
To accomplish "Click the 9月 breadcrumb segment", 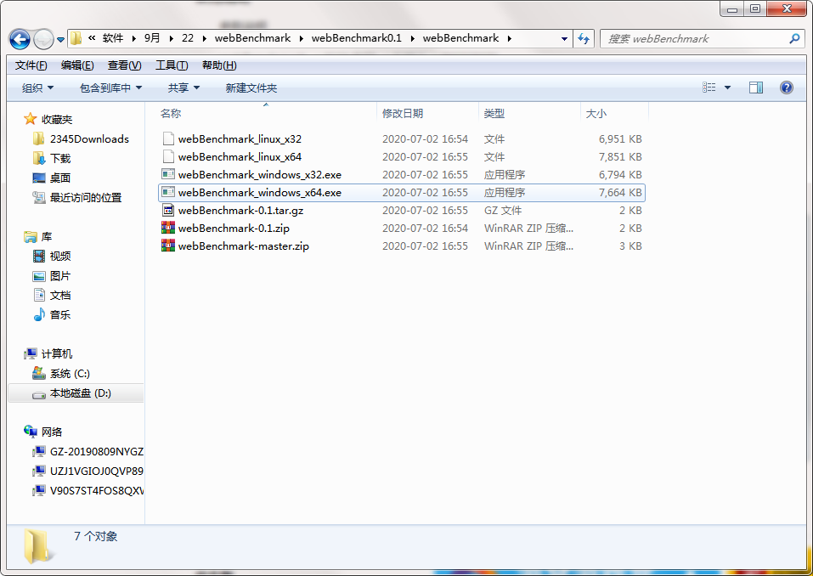I will click(x=152, y=38).
